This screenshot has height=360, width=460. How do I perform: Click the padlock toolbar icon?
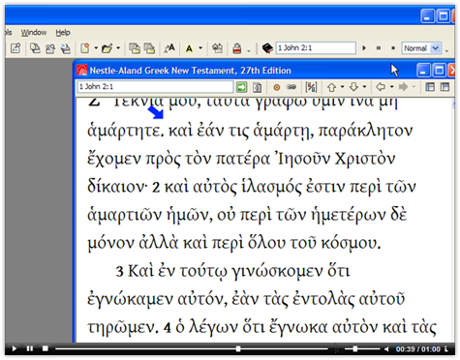237,48
